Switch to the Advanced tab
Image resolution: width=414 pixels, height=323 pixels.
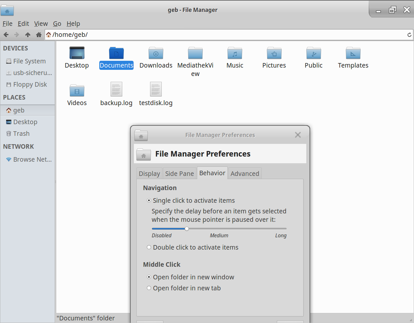[245, 174]
